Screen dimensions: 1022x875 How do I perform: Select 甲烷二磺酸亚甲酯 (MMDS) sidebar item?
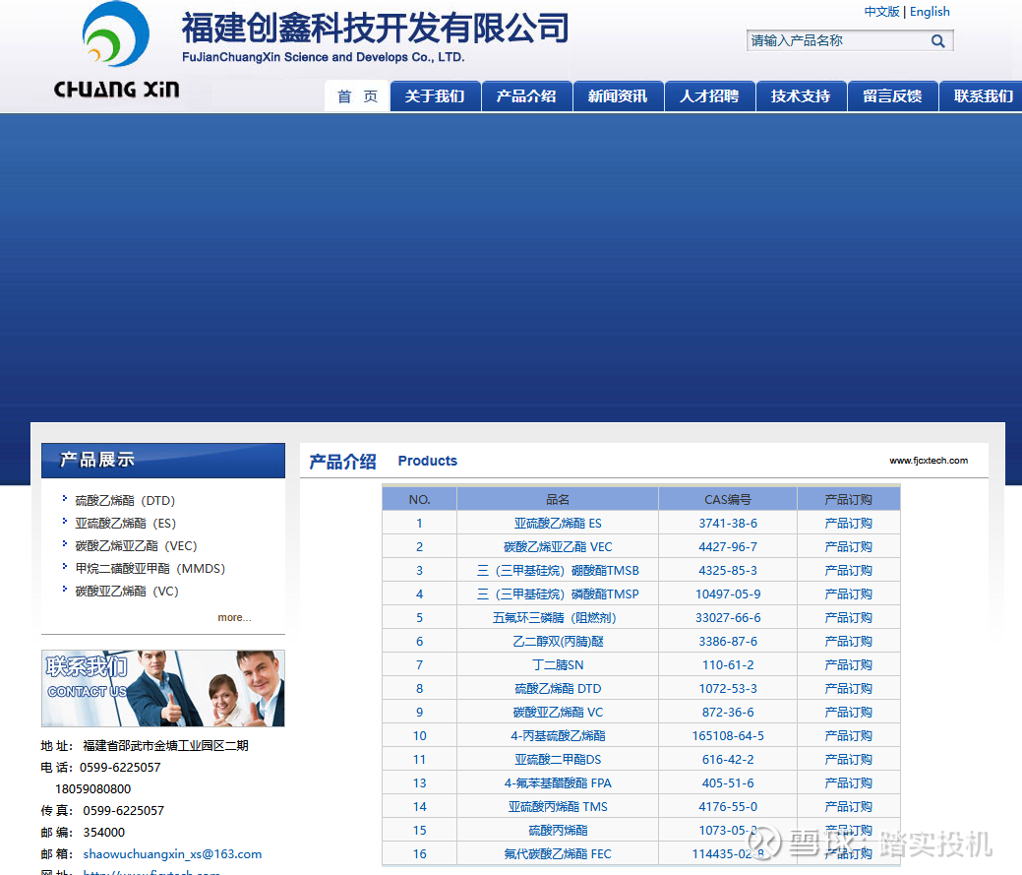coord(150,569)
